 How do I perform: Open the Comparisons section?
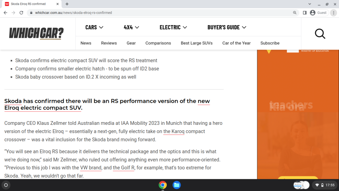click(158, 43)
